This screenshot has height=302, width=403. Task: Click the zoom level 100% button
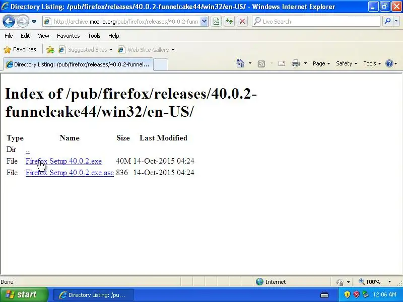click(x=370, y=282)
